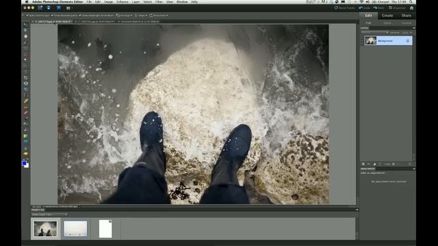This screenshot has width=438, height=246.
Task: Select the Red Eye Removal tool
Action: click(x=25, y=96)
